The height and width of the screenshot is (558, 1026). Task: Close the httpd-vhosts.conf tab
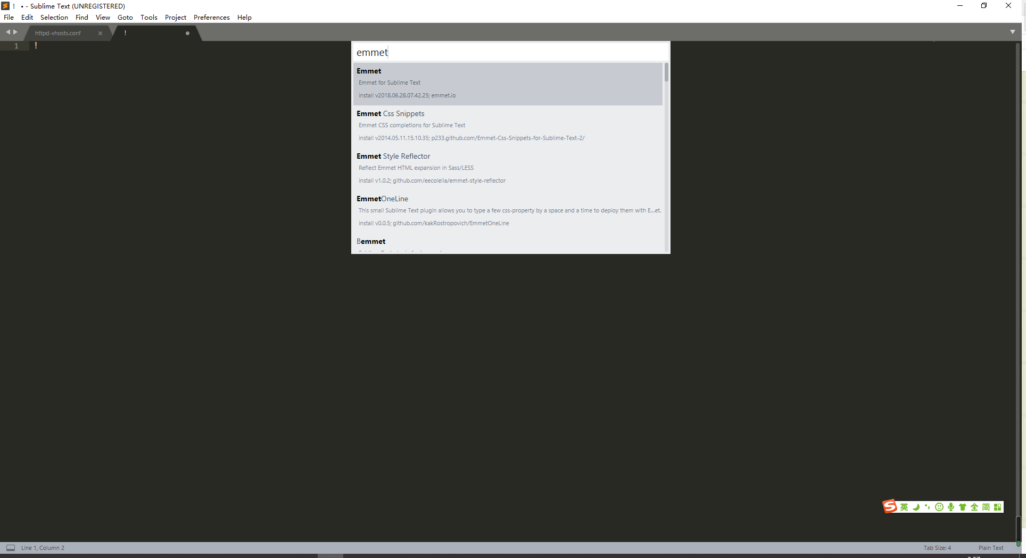[x=100, y=33]
